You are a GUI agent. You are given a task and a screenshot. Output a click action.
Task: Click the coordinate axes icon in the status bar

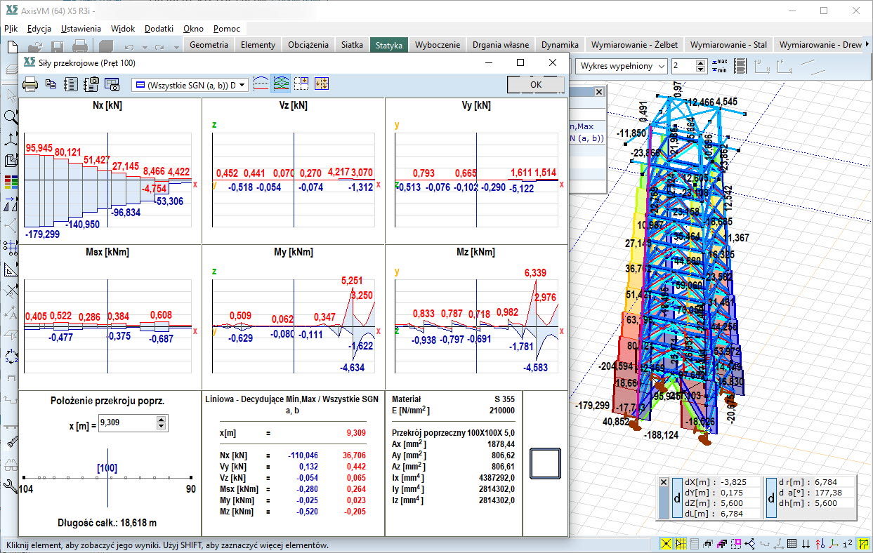point(832,544)
